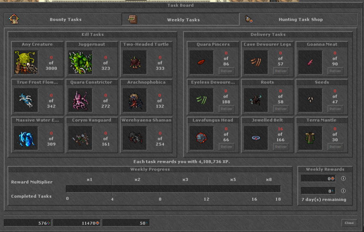Click the x8 multiplier label

(x=269, y=180)
